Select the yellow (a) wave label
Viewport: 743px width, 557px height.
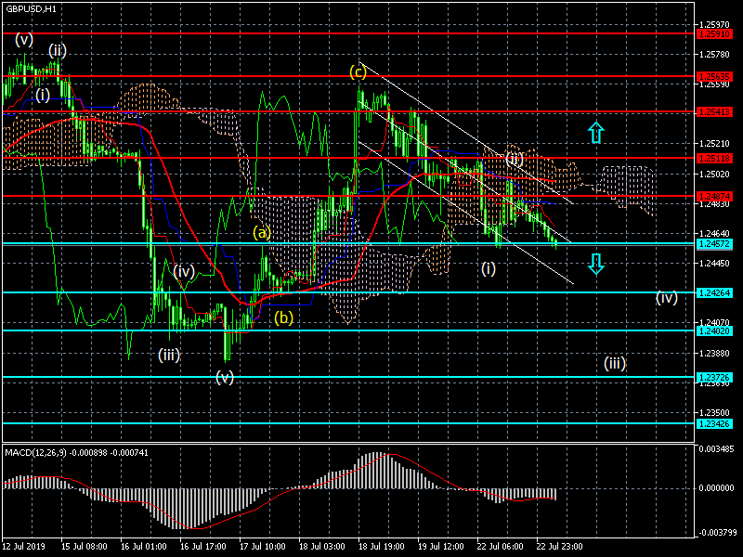262,233
